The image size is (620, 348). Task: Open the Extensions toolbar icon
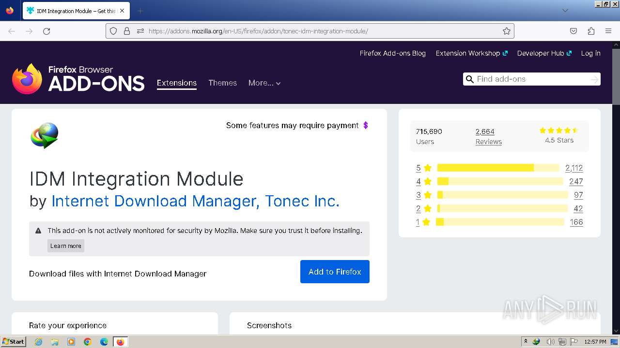click(x=591, y=31)
